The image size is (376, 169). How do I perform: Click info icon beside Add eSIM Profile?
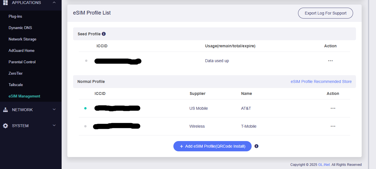pyautogui.click(x=256, y=146)
